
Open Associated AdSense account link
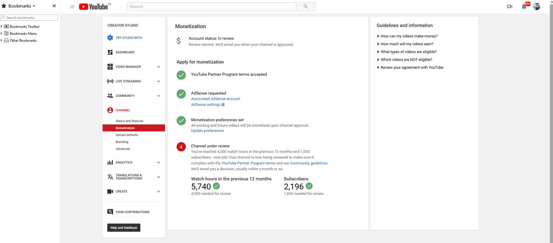coord(216,99)
